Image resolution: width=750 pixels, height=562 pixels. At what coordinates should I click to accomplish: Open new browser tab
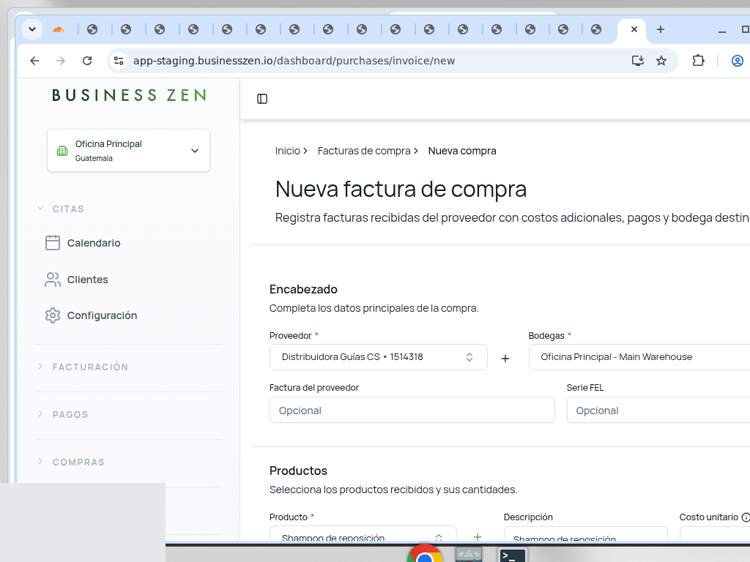click(661, 29)
